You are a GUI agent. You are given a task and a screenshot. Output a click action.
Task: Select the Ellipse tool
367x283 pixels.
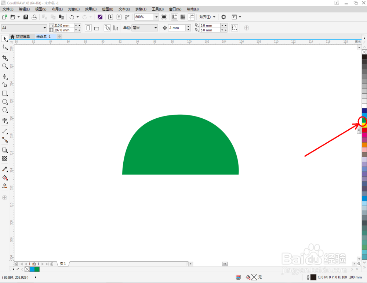click(x=5, y=101)
